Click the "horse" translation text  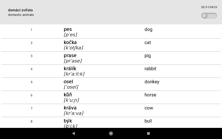150,95
